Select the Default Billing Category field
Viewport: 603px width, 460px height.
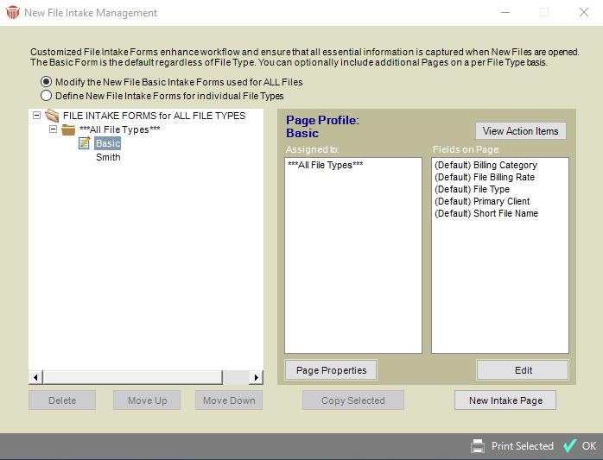[485, 165]
